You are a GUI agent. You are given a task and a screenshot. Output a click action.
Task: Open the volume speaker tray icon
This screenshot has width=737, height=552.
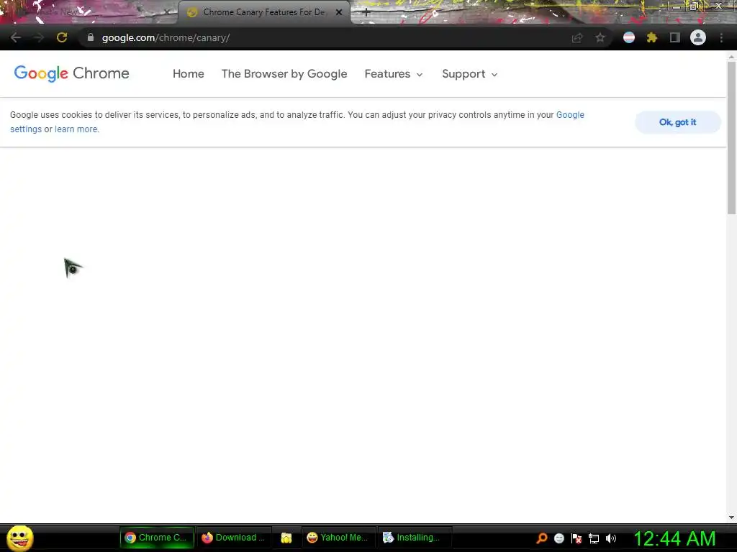point(611,538)
